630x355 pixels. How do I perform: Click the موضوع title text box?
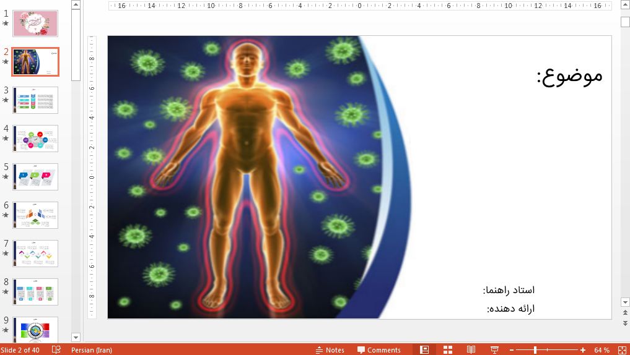pos(569,76)
